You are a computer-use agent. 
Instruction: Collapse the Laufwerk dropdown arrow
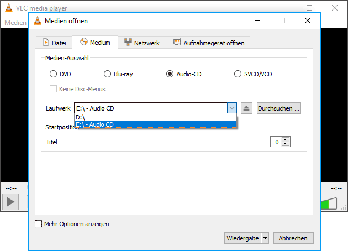[232, 108]
